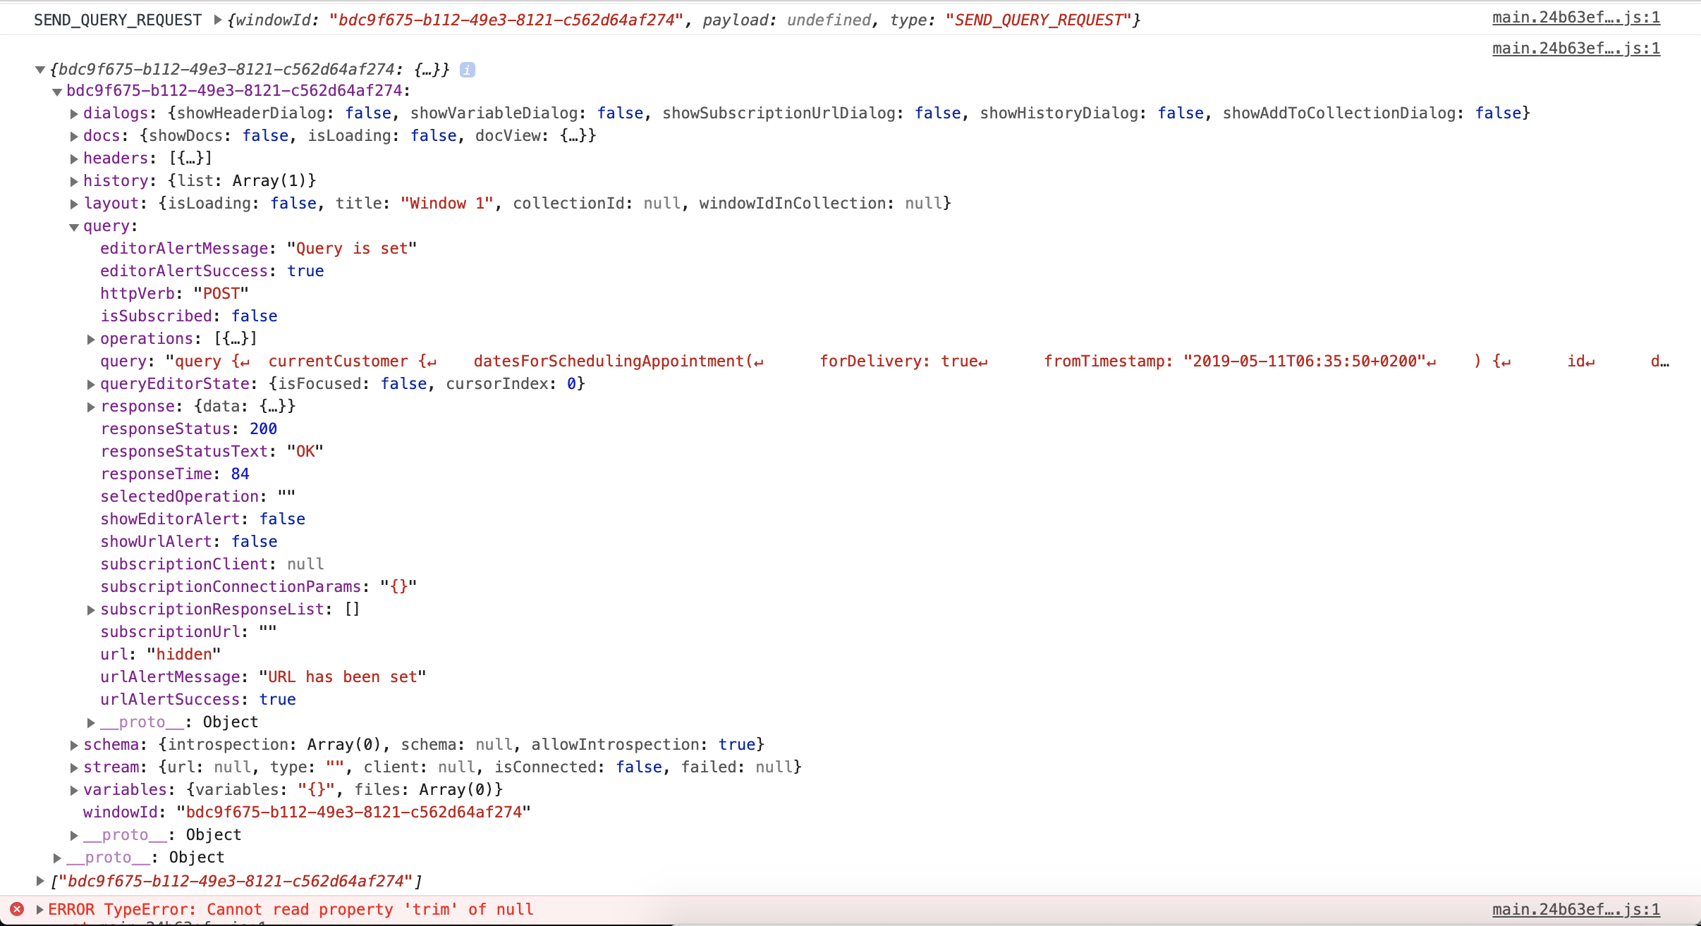1701x926 pixels.
Task: Expand the operations array
Action: pyautogui.click(x=91, y=339)
